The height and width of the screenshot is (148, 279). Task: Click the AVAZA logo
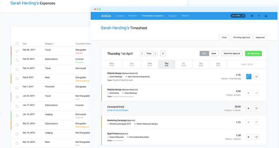tap(106, 16)
